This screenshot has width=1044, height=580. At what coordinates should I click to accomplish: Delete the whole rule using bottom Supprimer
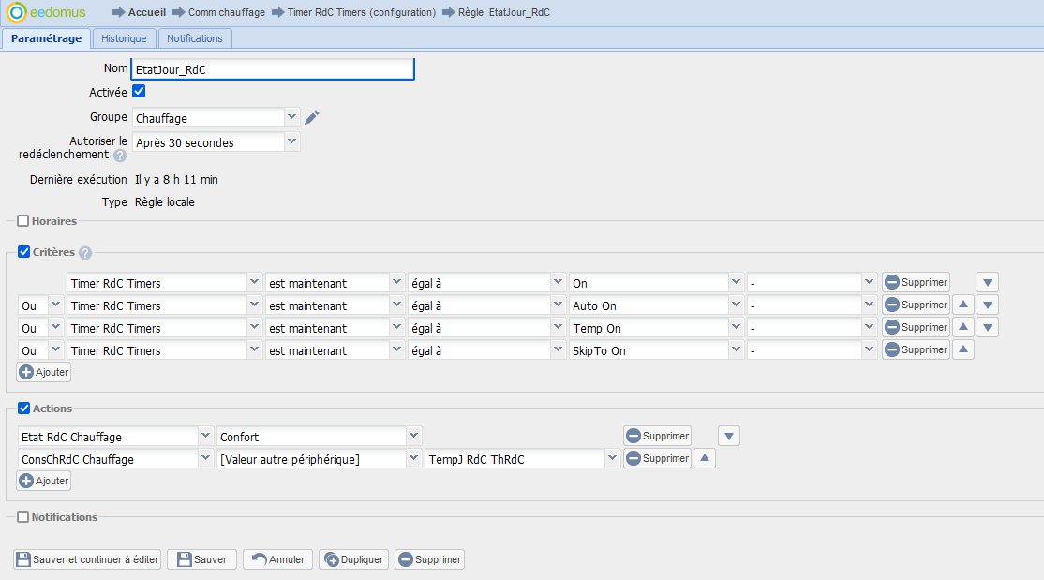[x=429, y=559]
